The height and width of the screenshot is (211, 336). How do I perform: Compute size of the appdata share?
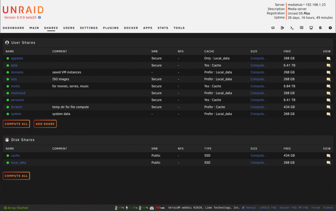[258, 58]
